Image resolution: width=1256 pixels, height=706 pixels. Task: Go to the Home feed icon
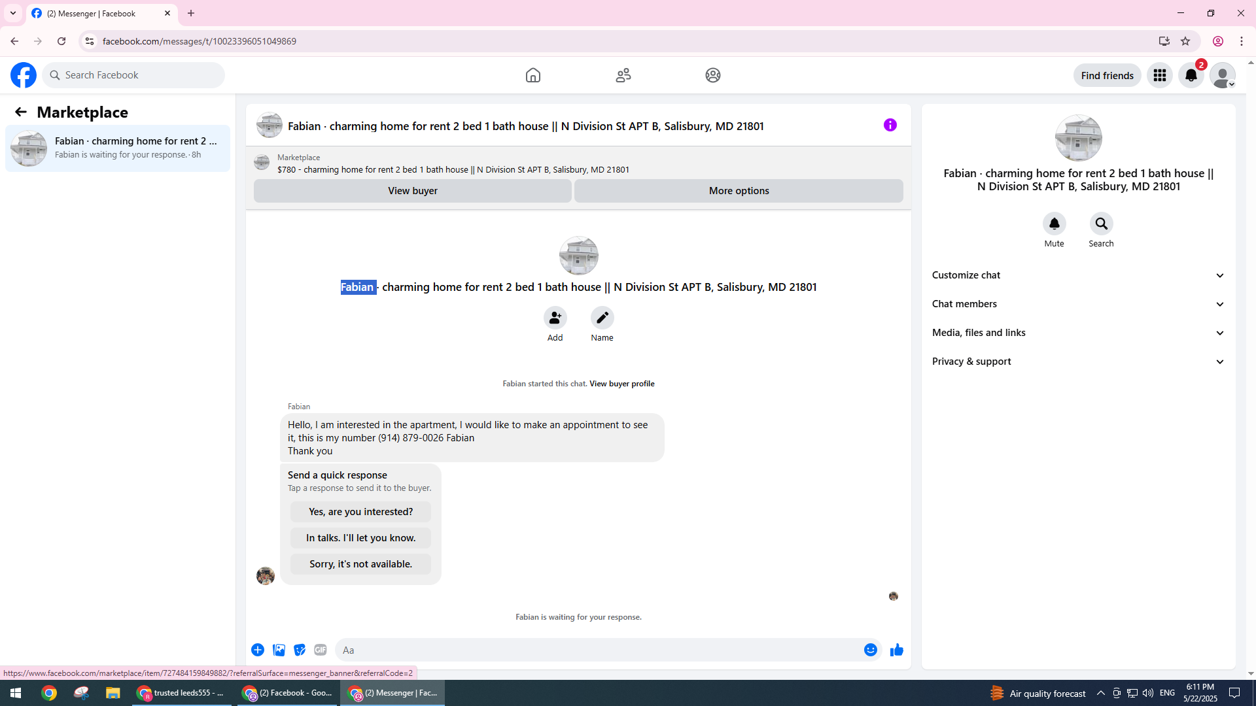[x=533, y=75]
